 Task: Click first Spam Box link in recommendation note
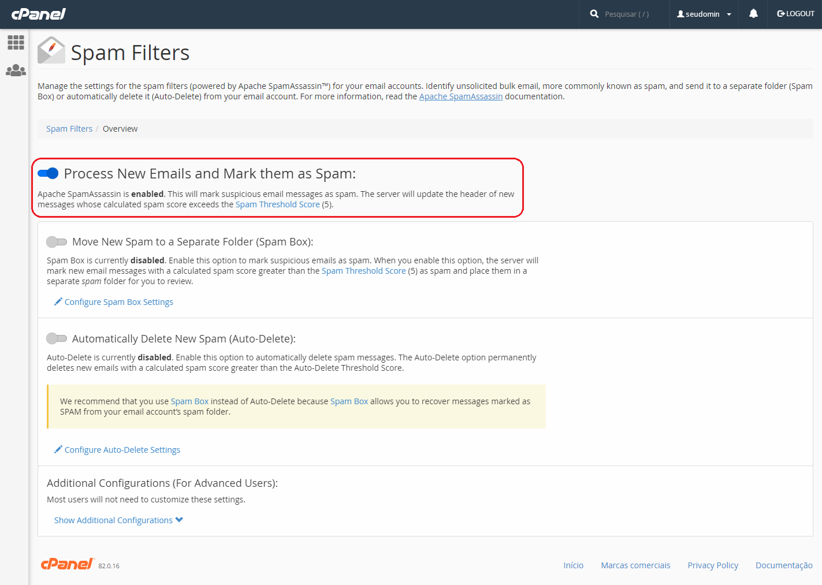click(189, 401)
